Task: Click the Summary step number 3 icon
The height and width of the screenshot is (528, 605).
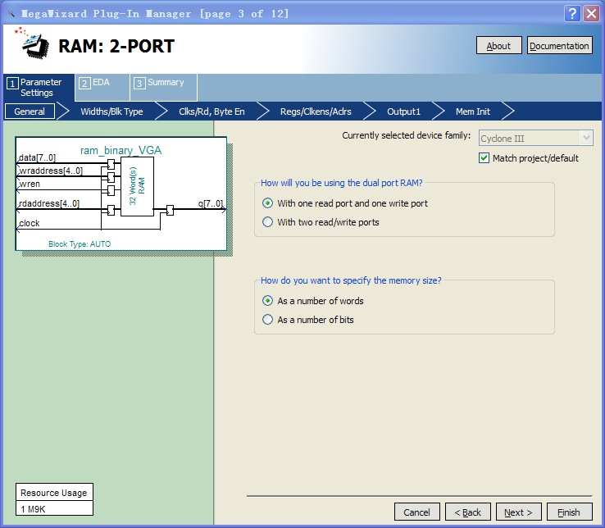Action: [139, 84]
